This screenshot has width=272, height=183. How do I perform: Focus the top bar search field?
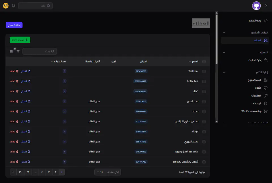click(35, 6)
